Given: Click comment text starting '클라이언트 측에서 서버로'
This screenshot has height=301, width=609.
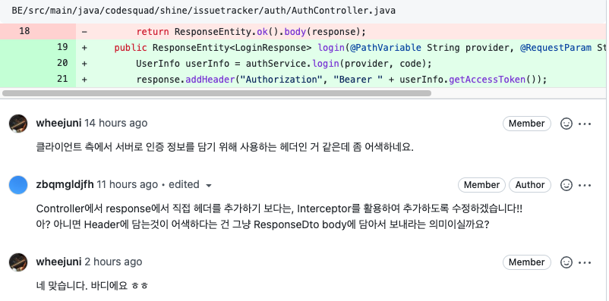Looking at the screenshot, I should [x=225, y=147].
